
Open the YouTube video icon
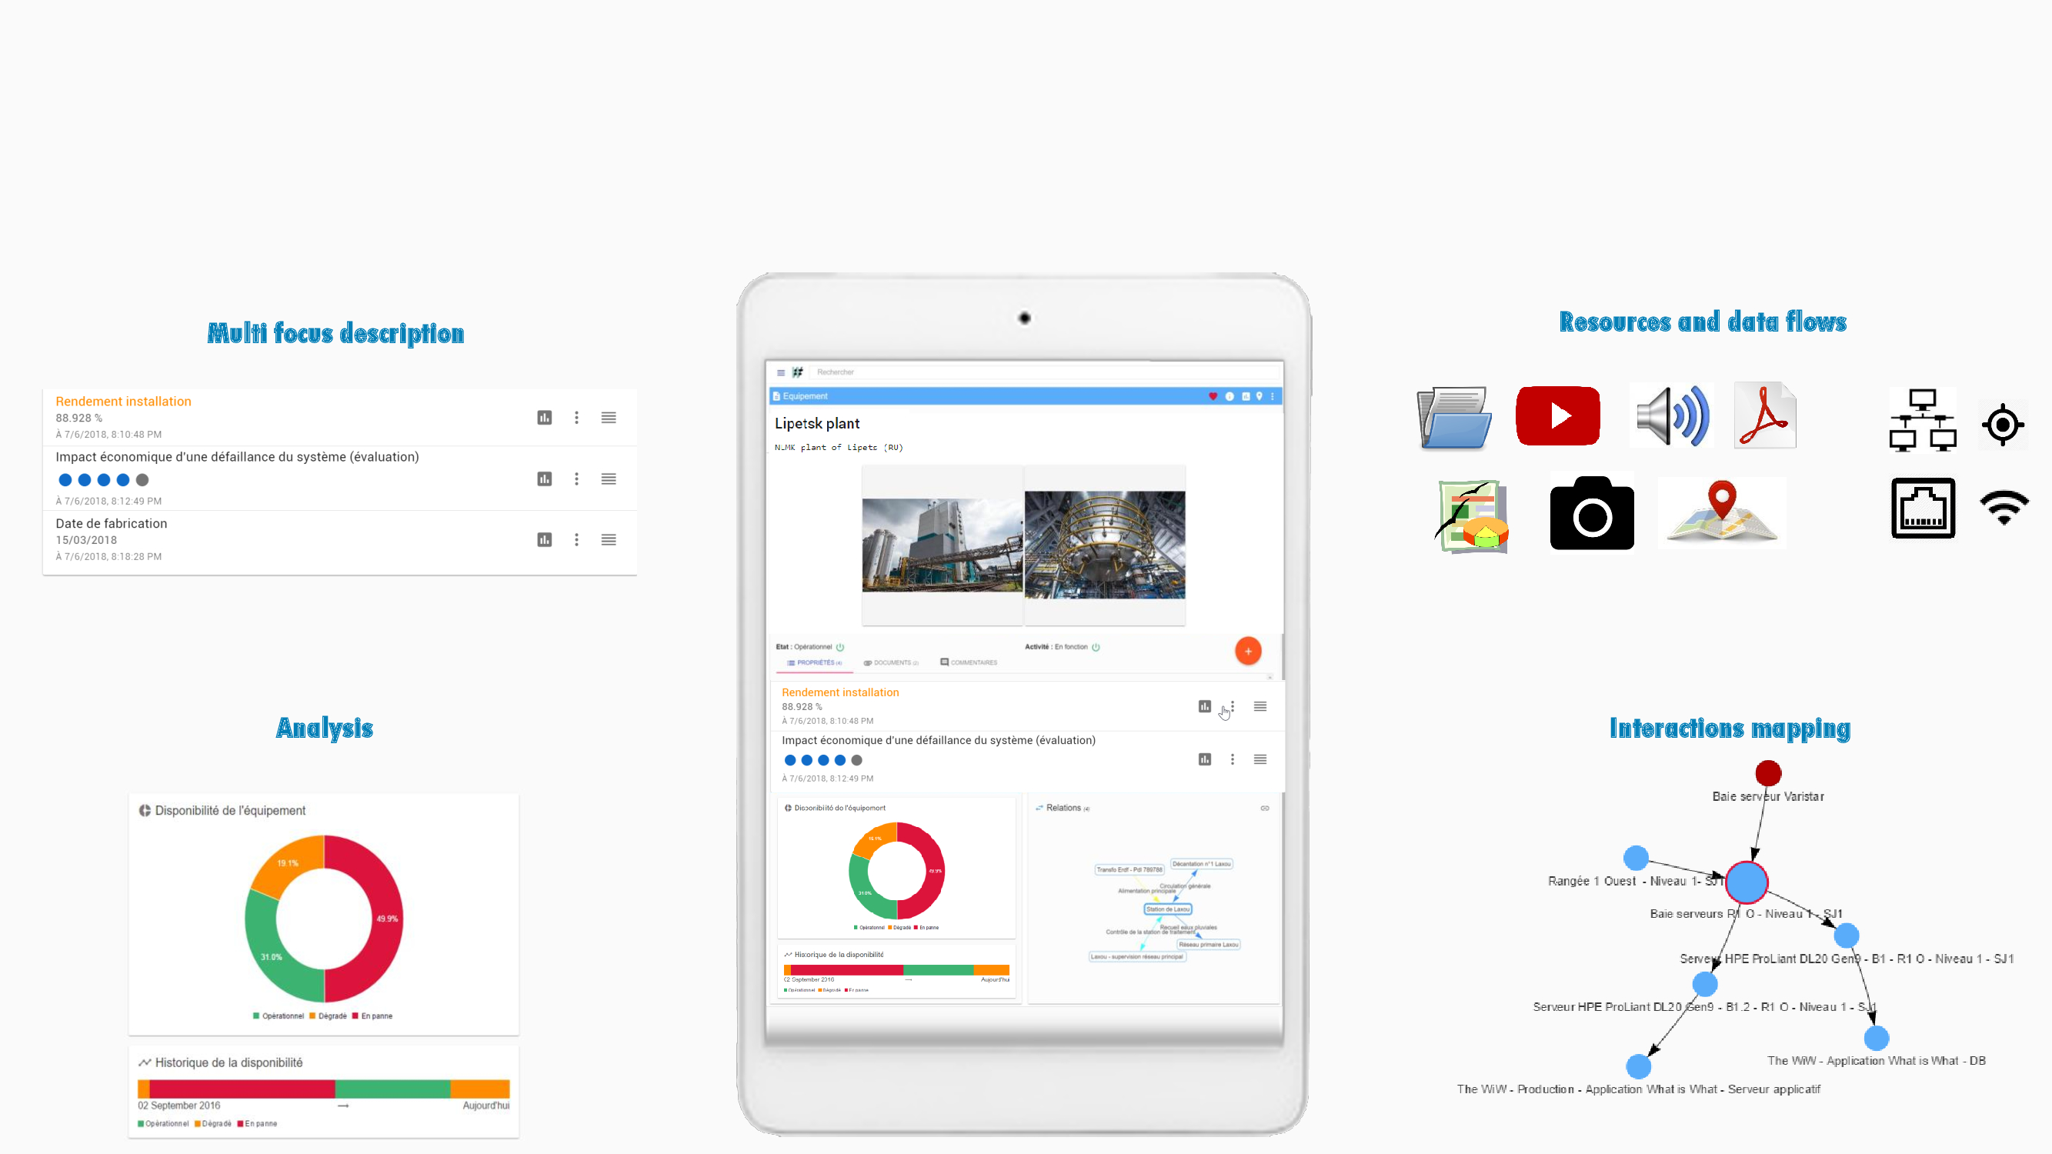pyautogui.click(x=1557, y=414)
